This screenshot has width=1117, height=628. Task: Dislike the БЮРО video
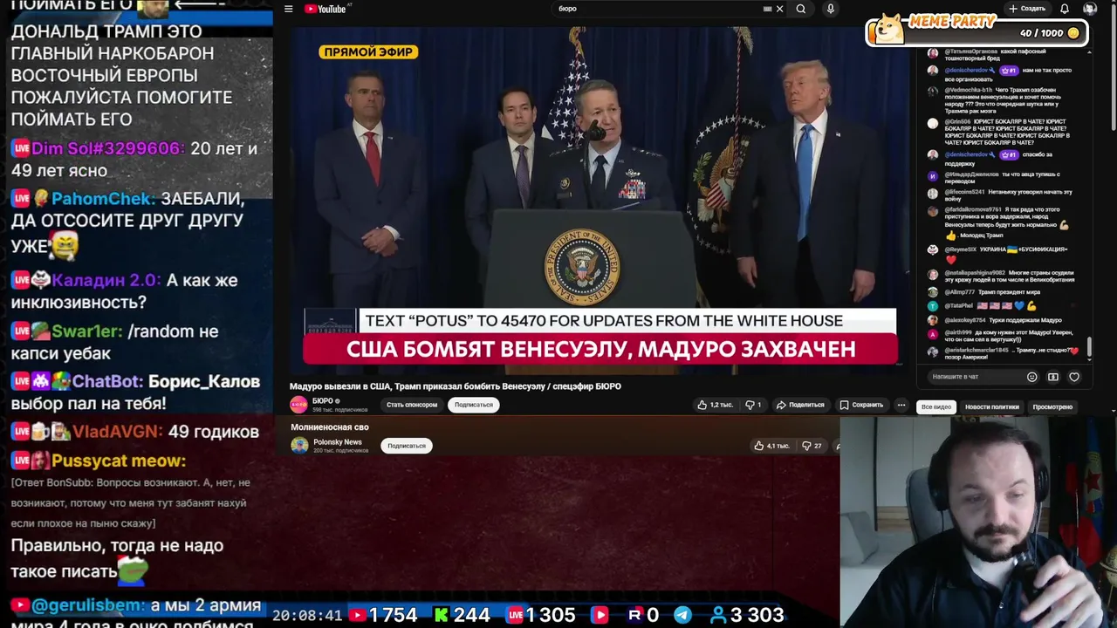[x=753, y=405]
